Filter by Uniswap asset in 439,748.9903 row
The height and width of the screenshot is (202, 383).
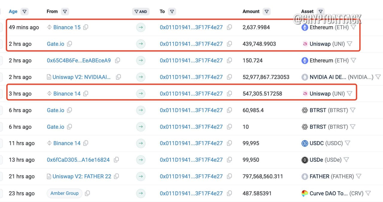[x=349, y=44]
